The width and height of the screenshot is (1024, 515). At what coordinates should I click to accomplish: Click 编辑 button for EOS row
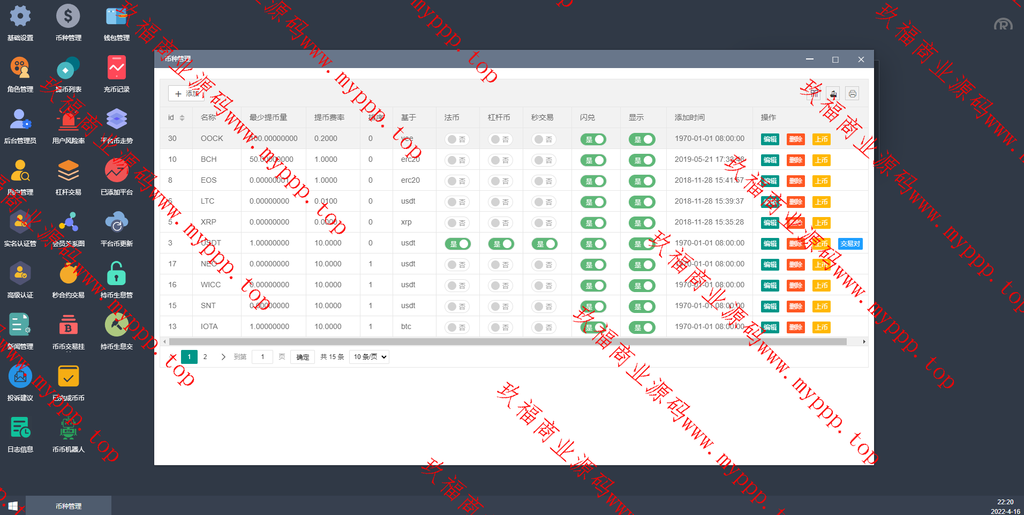(770, 181)
